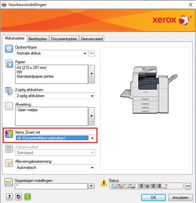Viewport: 196px width, 203px height.
Task: Click the reset defaults arrow icon
Action: [x=19, y=197]
